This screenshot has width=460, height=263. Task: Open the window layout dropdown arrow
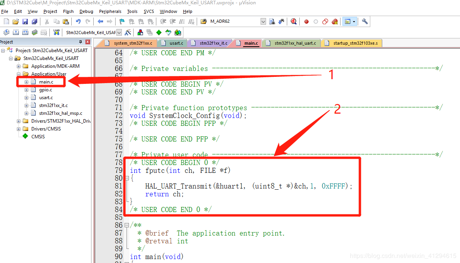[354, 22]
